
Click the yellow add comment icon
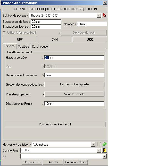point(104,150)
